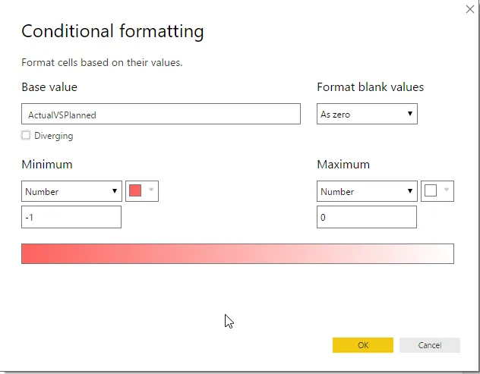The height and width of the screenshot is (374, 480).
Task: Expand the Maximum color picker arrow
Action: pyautogui.click(x=446, y=191)
